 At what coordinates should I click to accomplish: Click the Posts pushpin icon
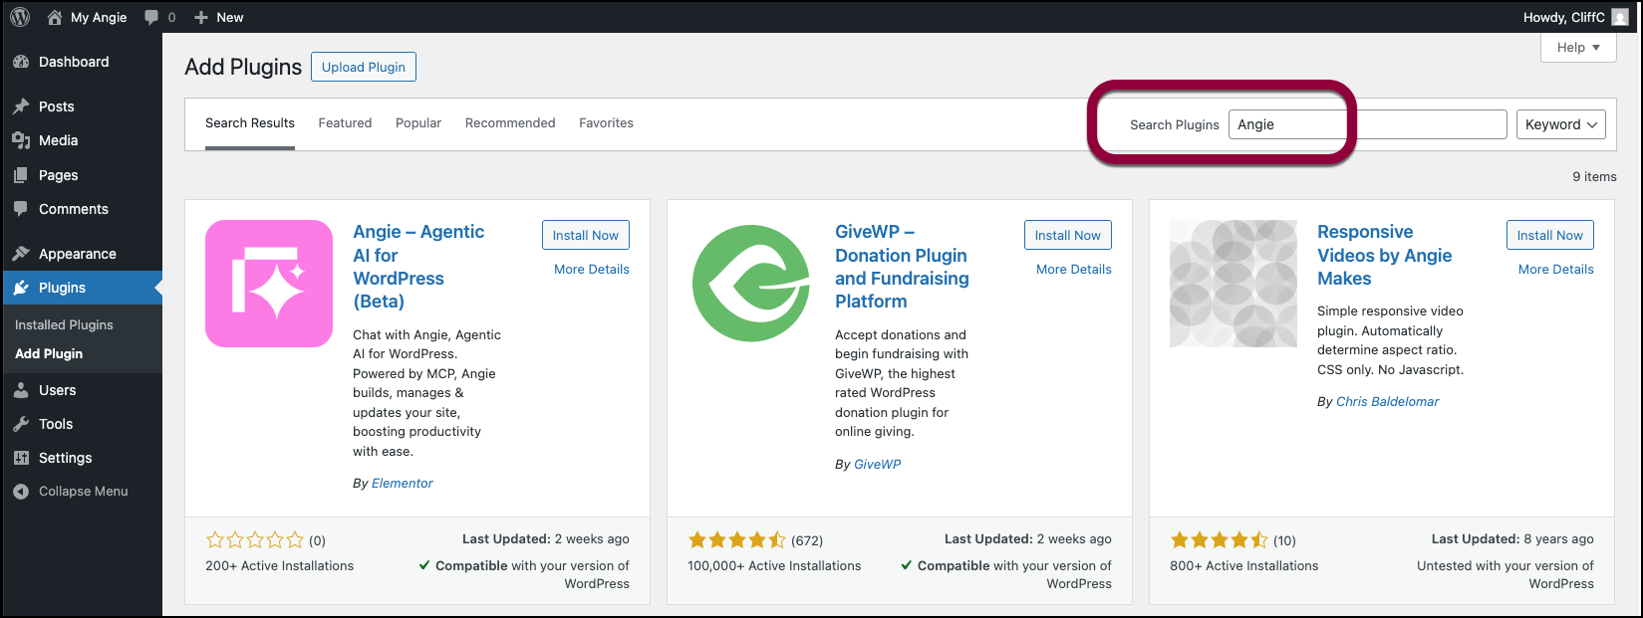coord(21,106)
